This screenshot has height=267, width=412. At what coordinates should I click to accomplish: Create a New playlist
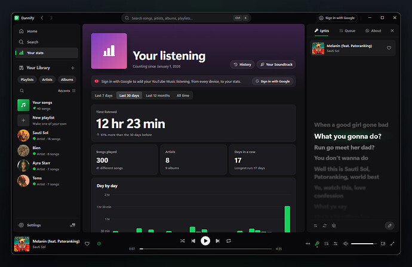point(47,120)
